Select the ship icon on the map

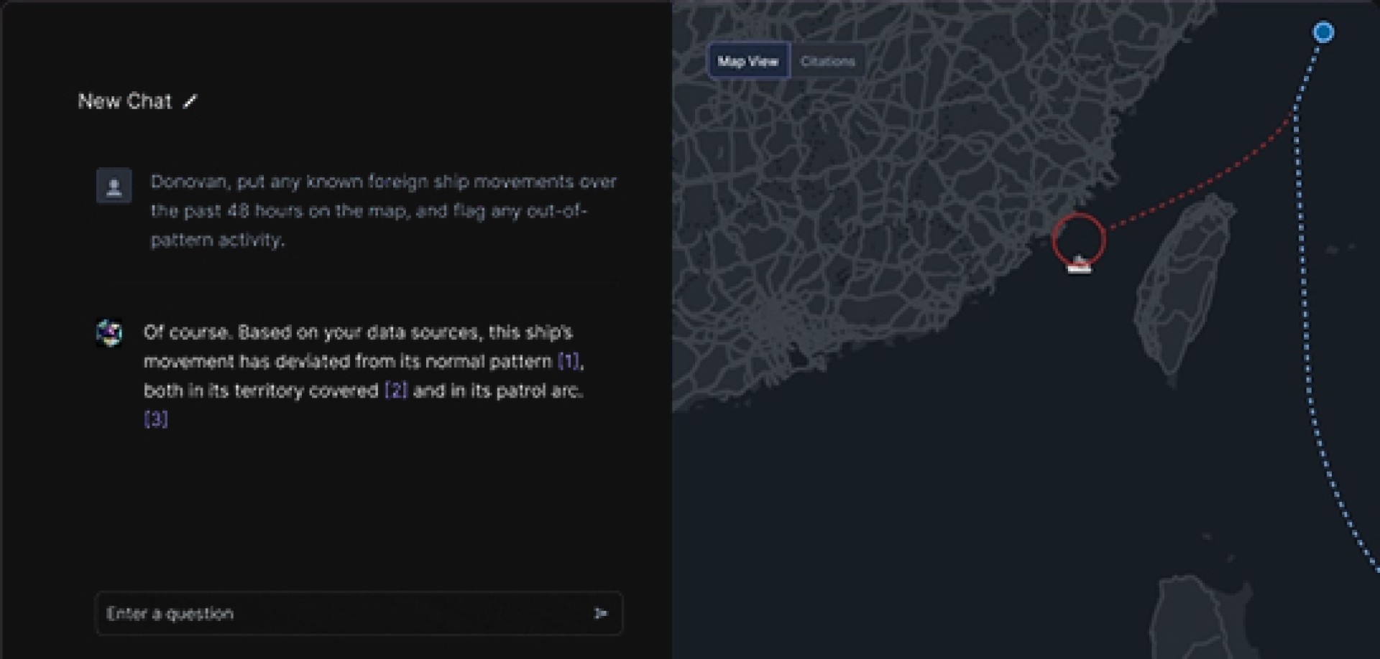pyautogui.click(x=1079, y=266)
